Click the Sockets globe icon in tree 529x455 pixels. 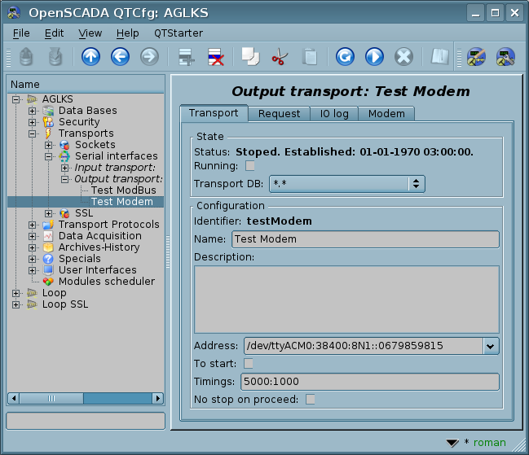(64, 145)
